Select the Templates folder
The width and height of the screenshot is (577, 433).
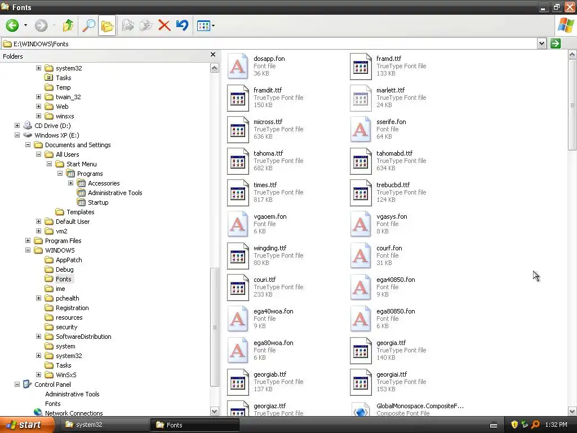click(80, 212)
